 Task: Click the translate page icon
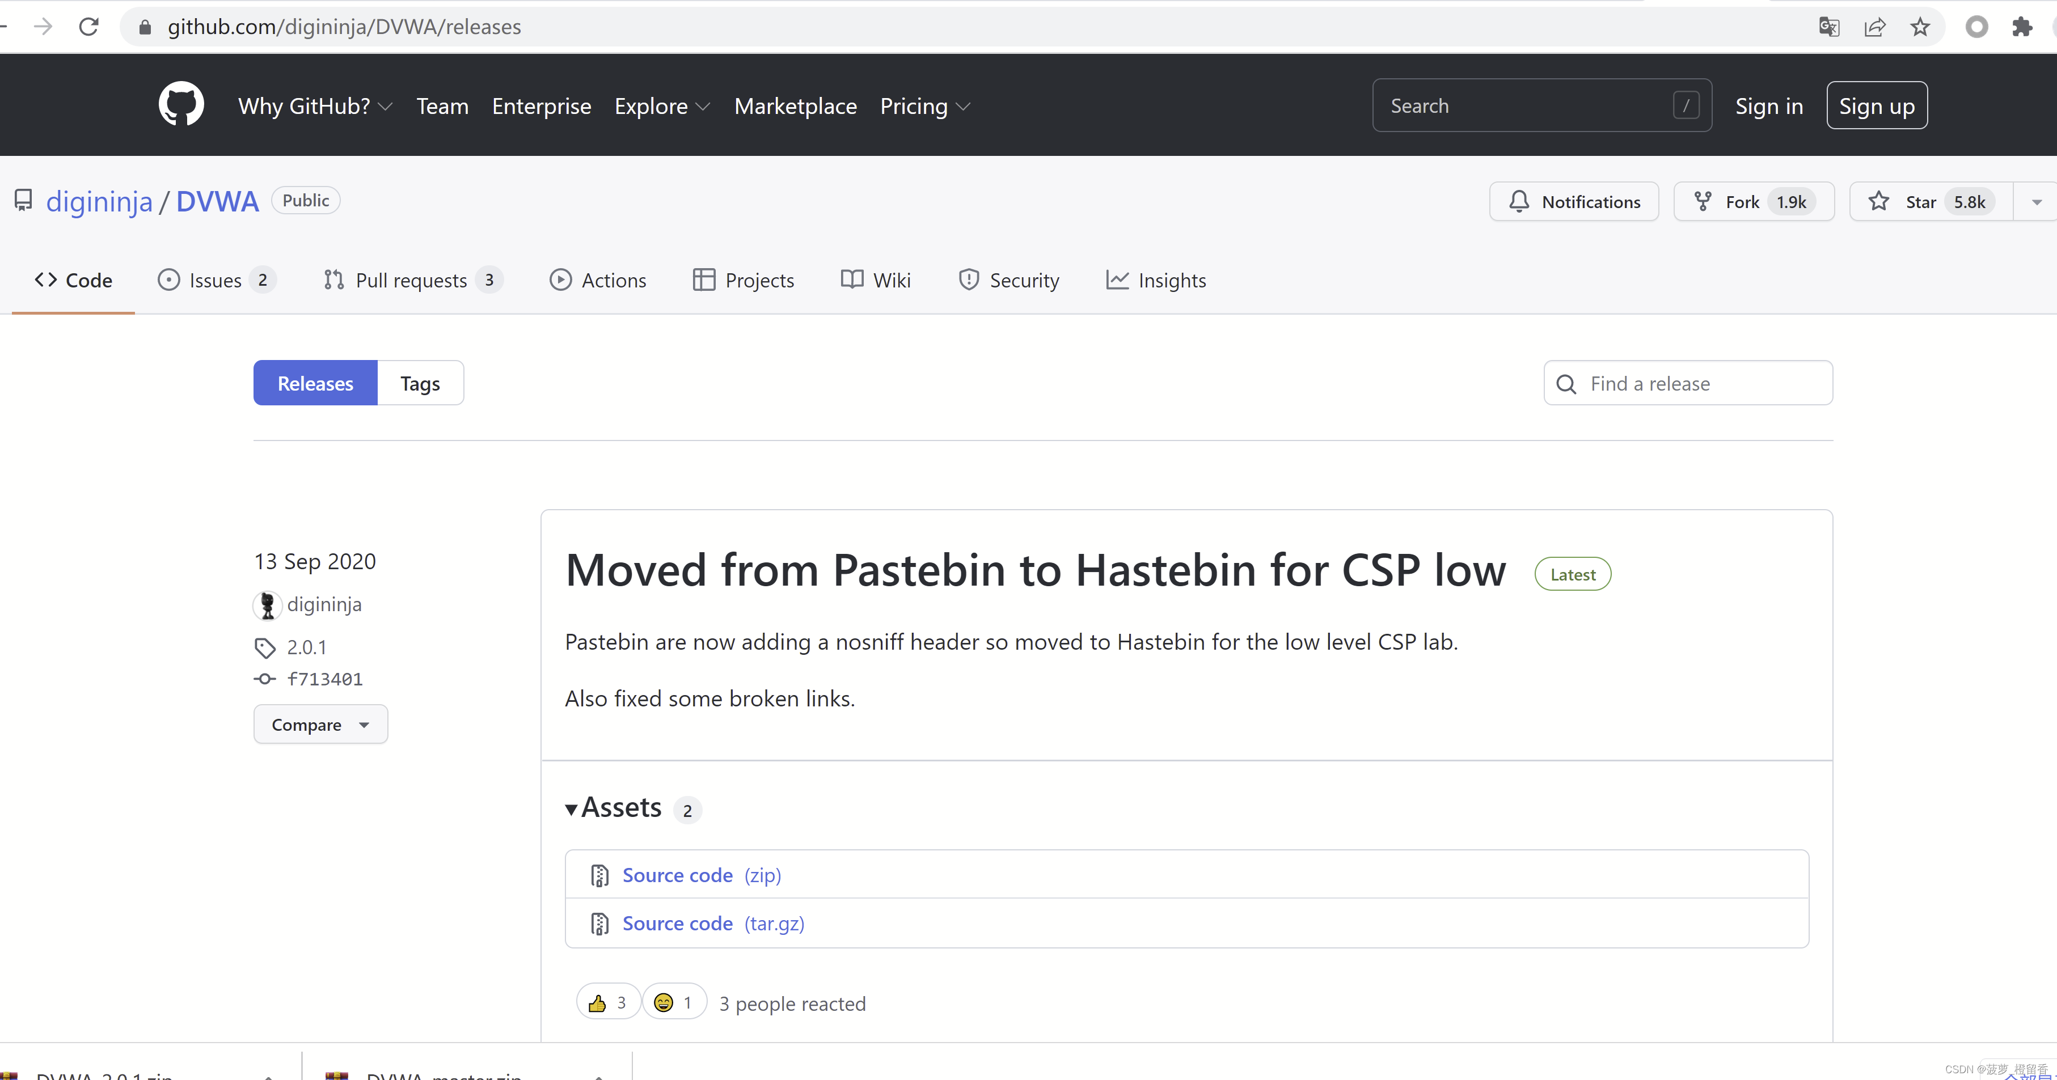pos(1828,27)
